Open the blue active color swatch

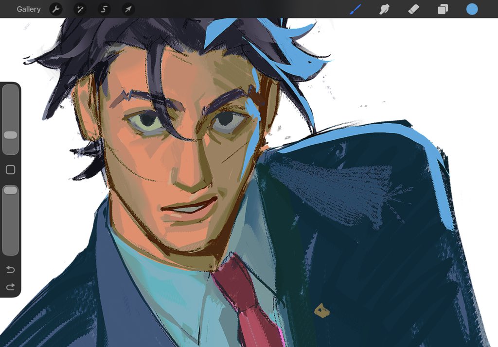click(472, 9)
